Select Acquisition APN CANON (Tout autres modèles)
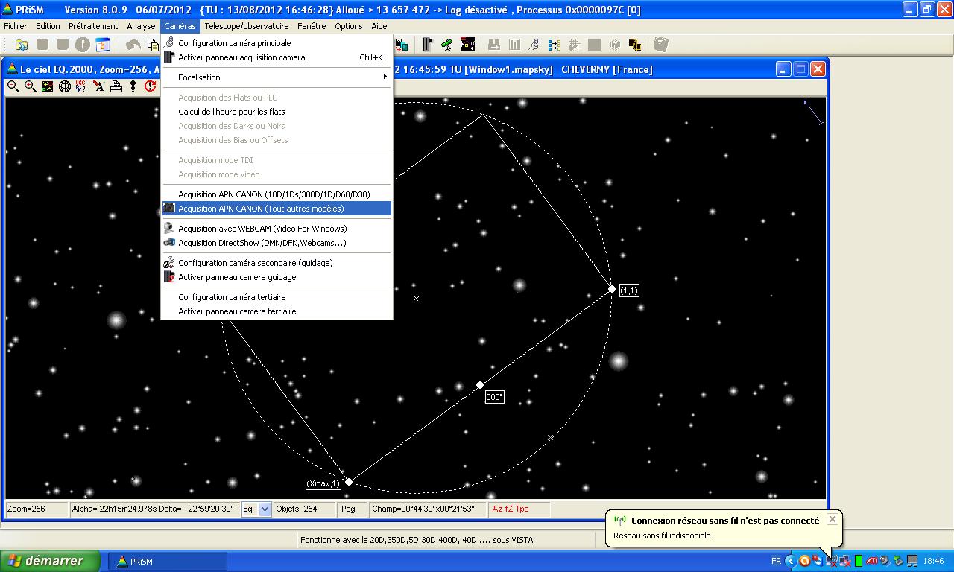 (x=261, y=209)
